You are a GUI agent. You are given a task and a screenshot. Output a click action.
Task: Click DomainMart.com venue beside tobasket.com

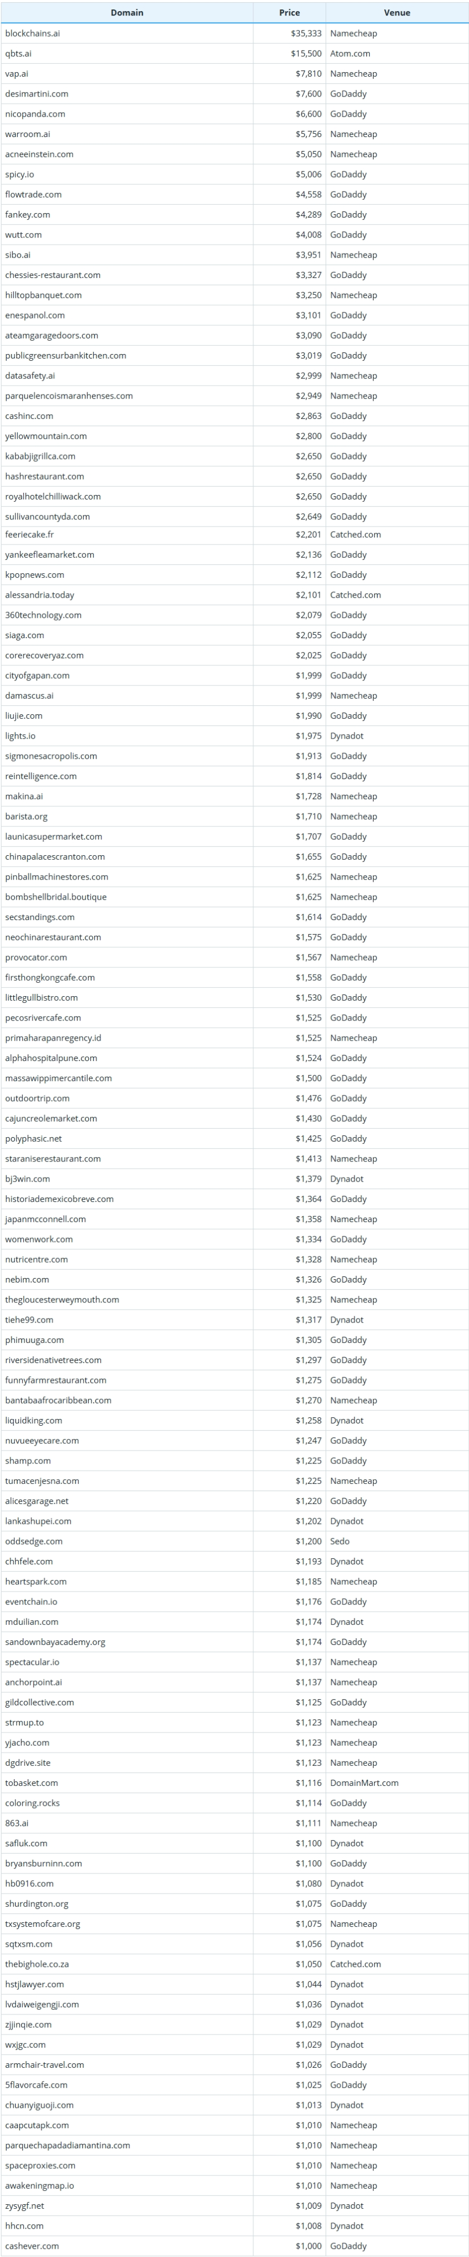[364, 1783]
